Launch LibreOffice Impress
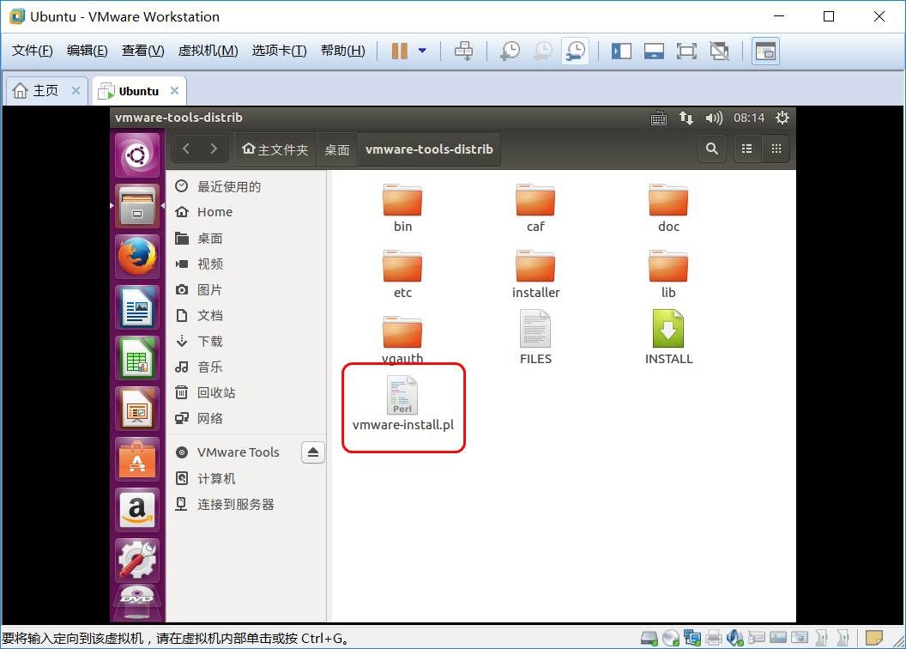This screenshot has width=906, height=649. tap(137, 409)
